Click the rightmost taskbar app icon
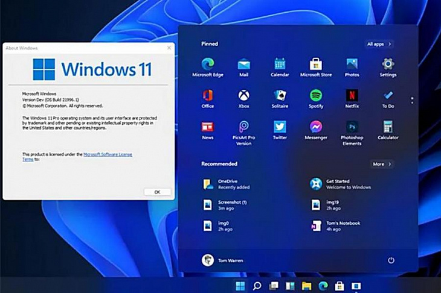This screenshot has height=293, width=441. [x=356, y=286]
